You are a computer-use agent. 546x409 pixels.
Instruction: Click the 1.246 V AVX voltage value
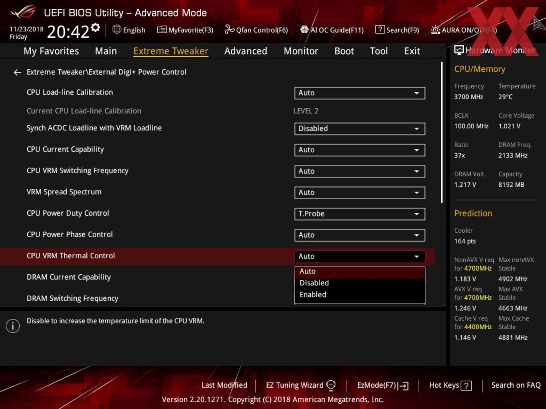point(465,308)
